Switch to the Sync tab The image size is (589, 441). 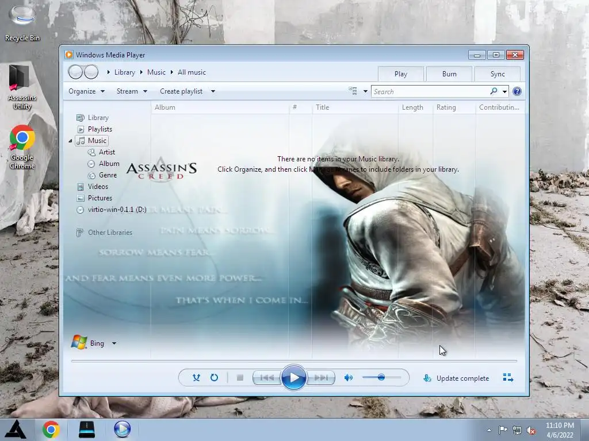(498, 74)
